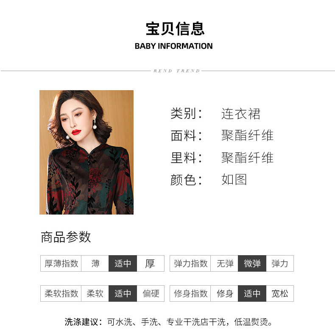Choose the highlighted 微弹 option
Image resolution: width=335 pixels, height=336 pixels.
[x=252, y=263]
